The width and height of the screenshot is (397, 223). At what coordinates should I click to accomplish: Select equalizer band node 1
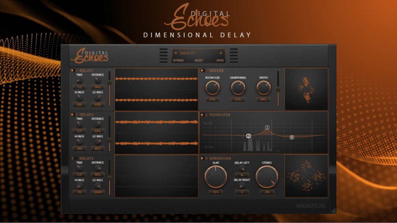tap(267, 127)
